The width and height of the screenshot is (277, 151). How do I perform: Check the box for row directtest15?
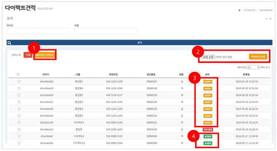19,116
